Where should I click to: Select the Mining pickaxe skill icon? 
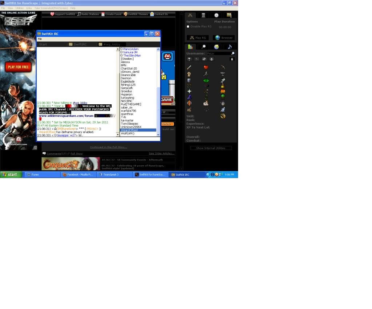click(x=223, y=67)
